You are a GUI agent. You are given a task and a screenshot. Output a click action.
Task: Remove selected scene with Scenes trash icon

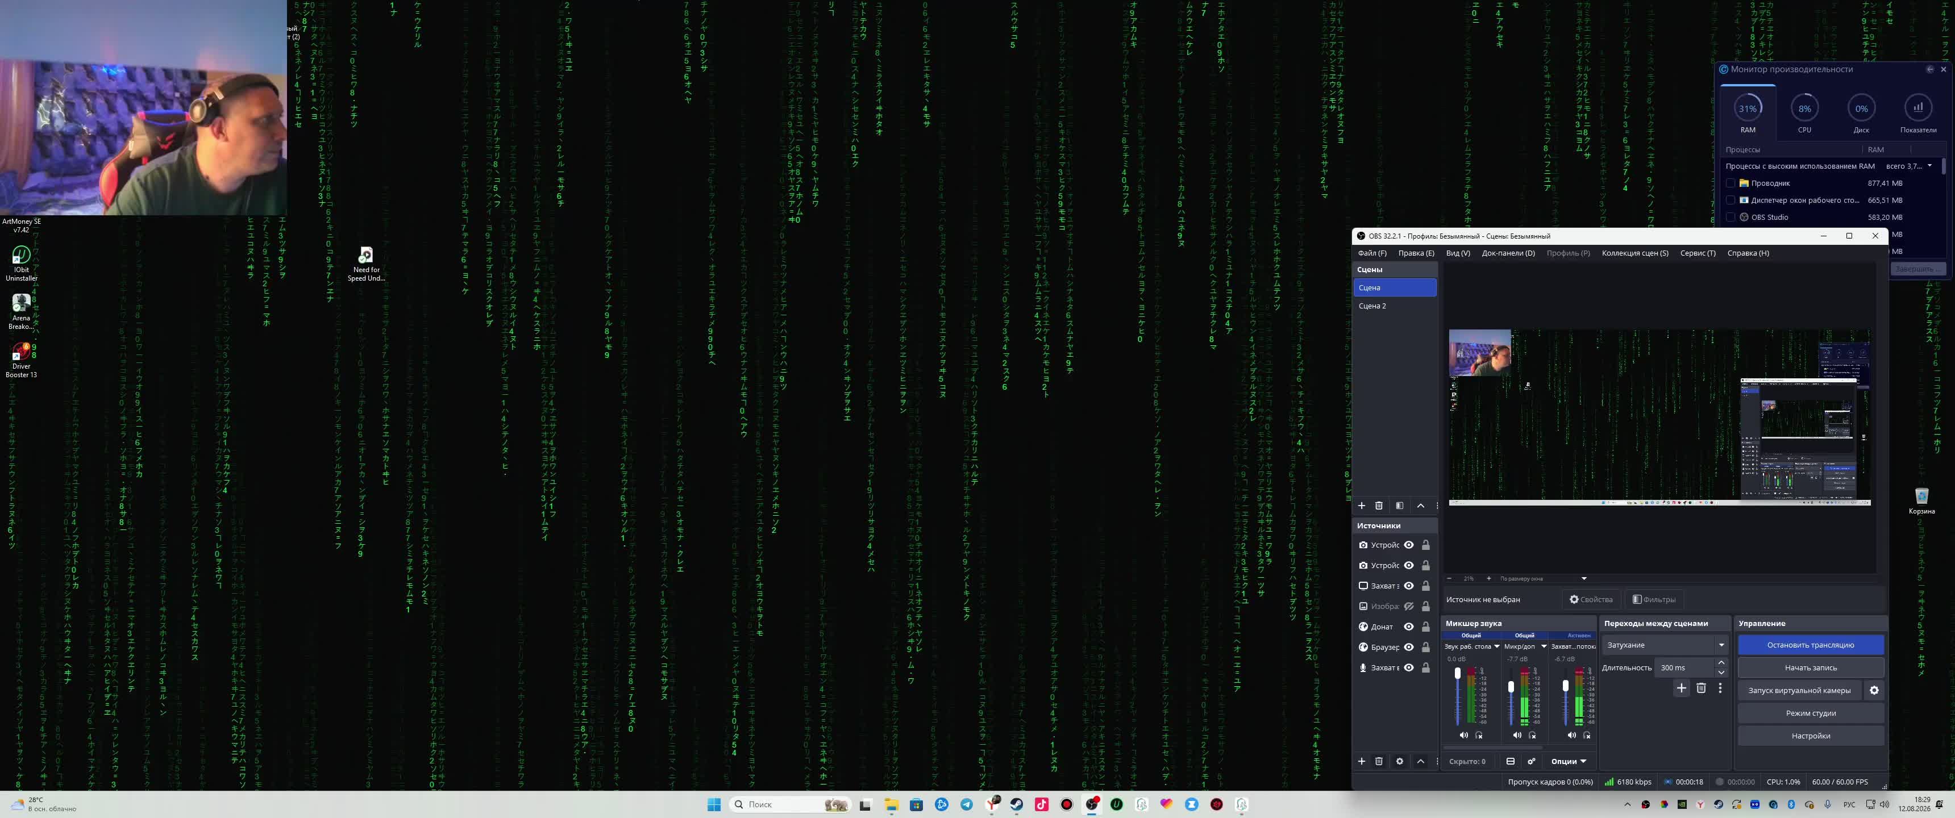(x=1379, y=506)
